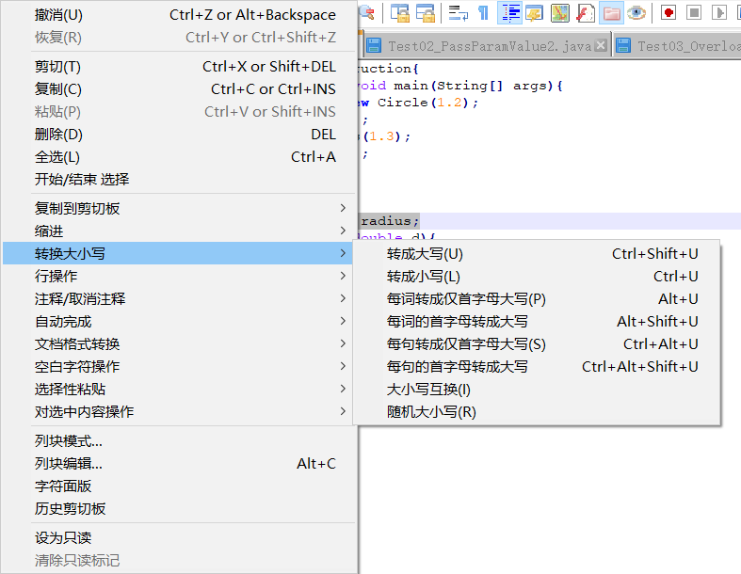
Task: Expand the 文档格式转换 submenu arrow
Action: click(343, 343)
